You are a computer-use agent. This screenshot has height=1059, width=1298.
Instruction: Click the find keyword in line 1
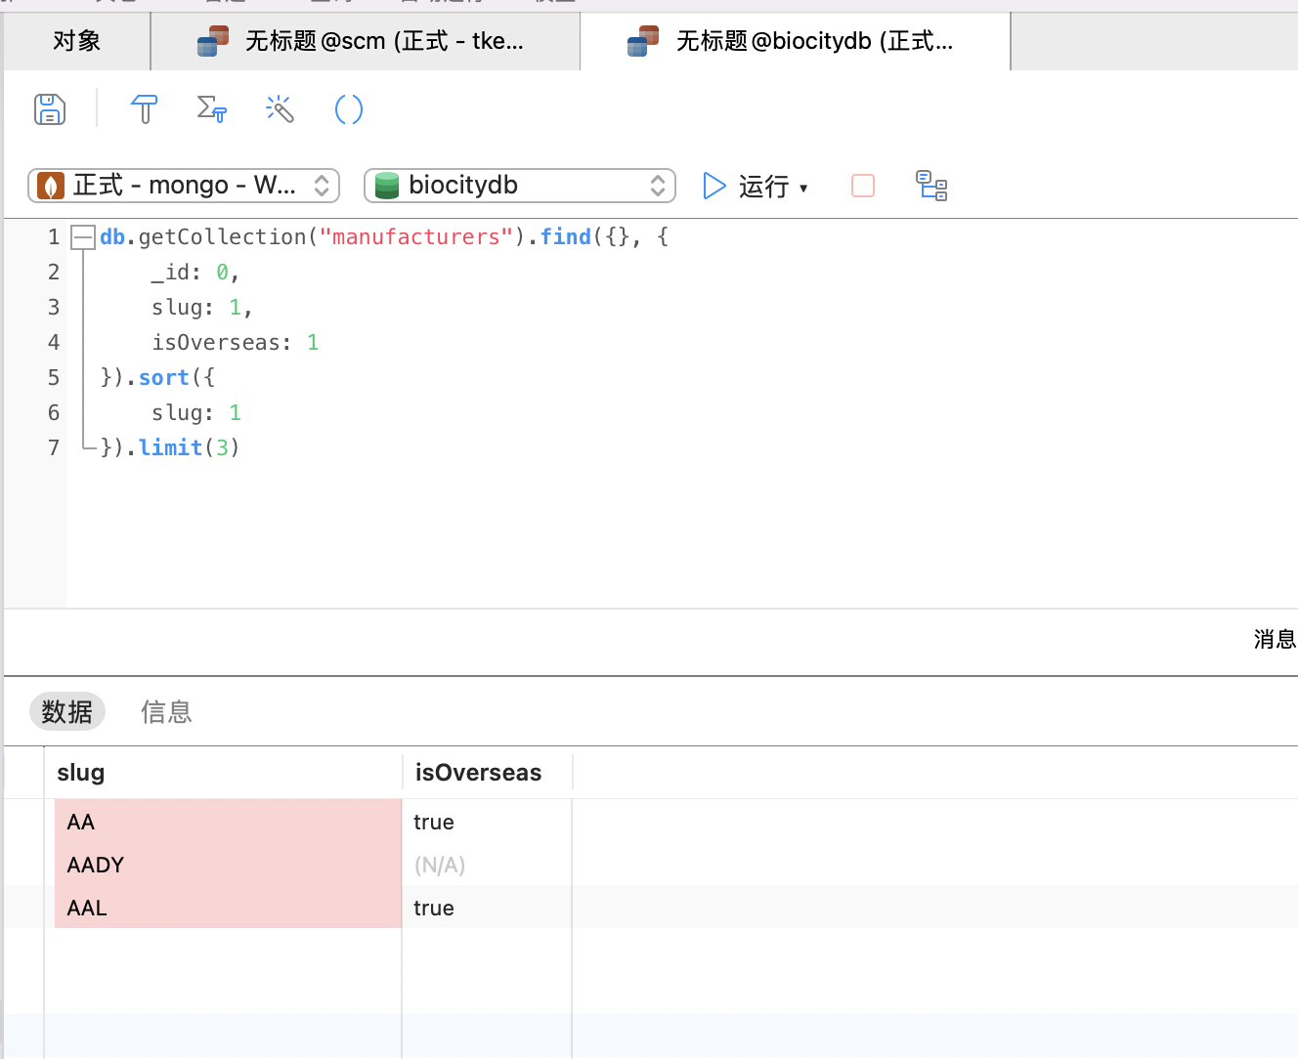[566, 237]
